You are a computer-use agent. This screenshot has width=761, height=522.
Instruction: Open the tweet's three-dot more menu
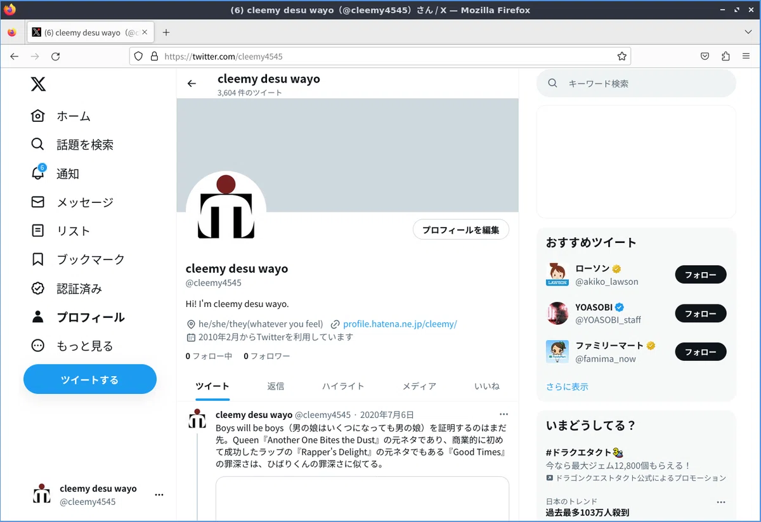tap(504, 414)
